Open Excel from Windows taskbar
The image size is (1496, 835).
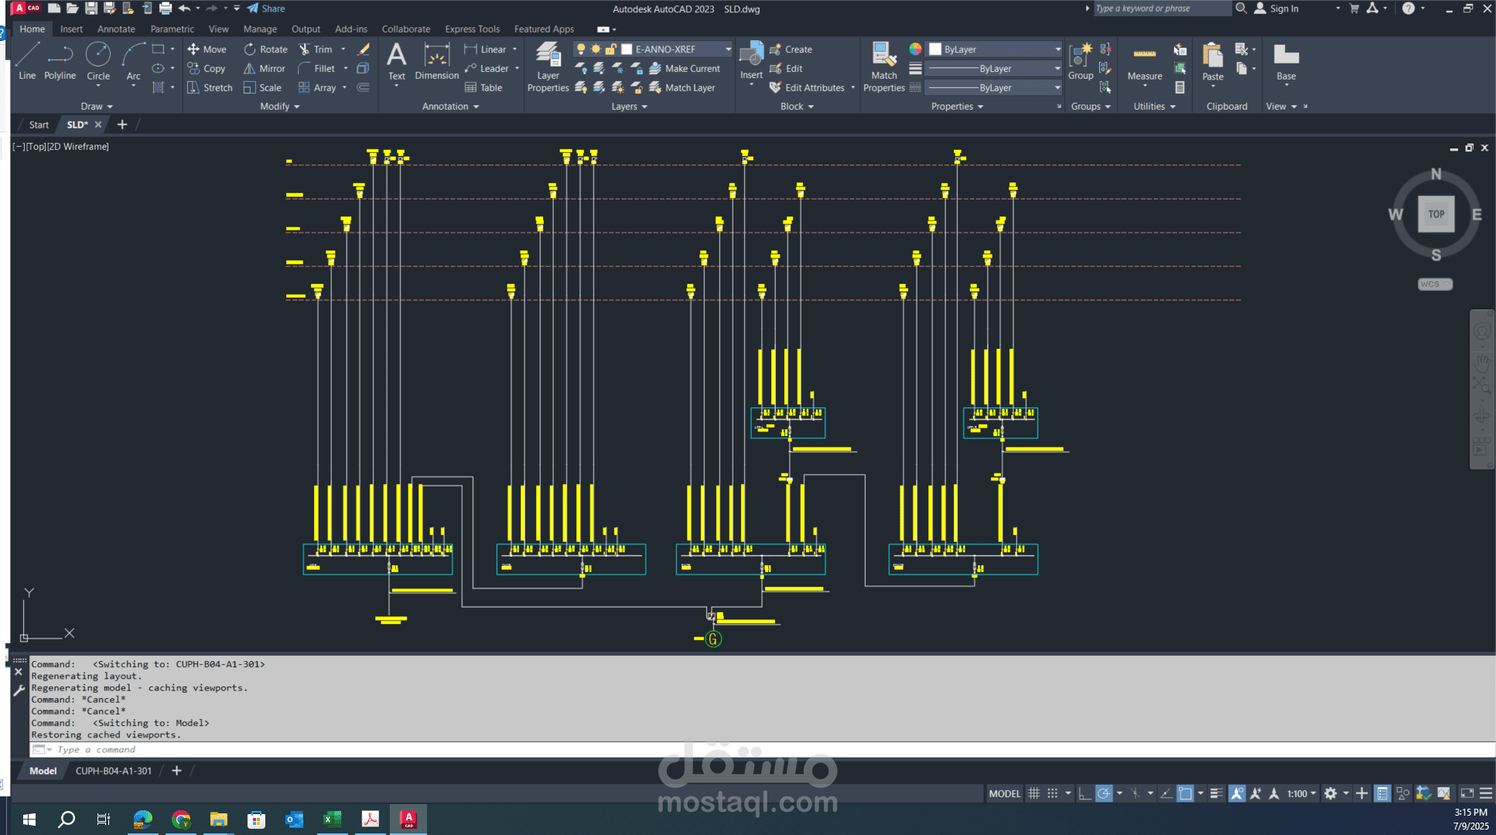click(x=332, y=819)
